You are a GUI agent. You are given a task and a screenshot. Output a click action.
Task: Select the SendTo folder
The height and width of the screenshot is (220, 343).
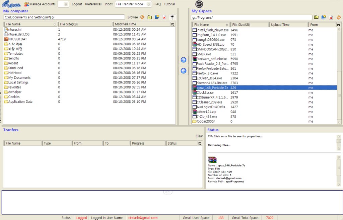click(89, 58)
